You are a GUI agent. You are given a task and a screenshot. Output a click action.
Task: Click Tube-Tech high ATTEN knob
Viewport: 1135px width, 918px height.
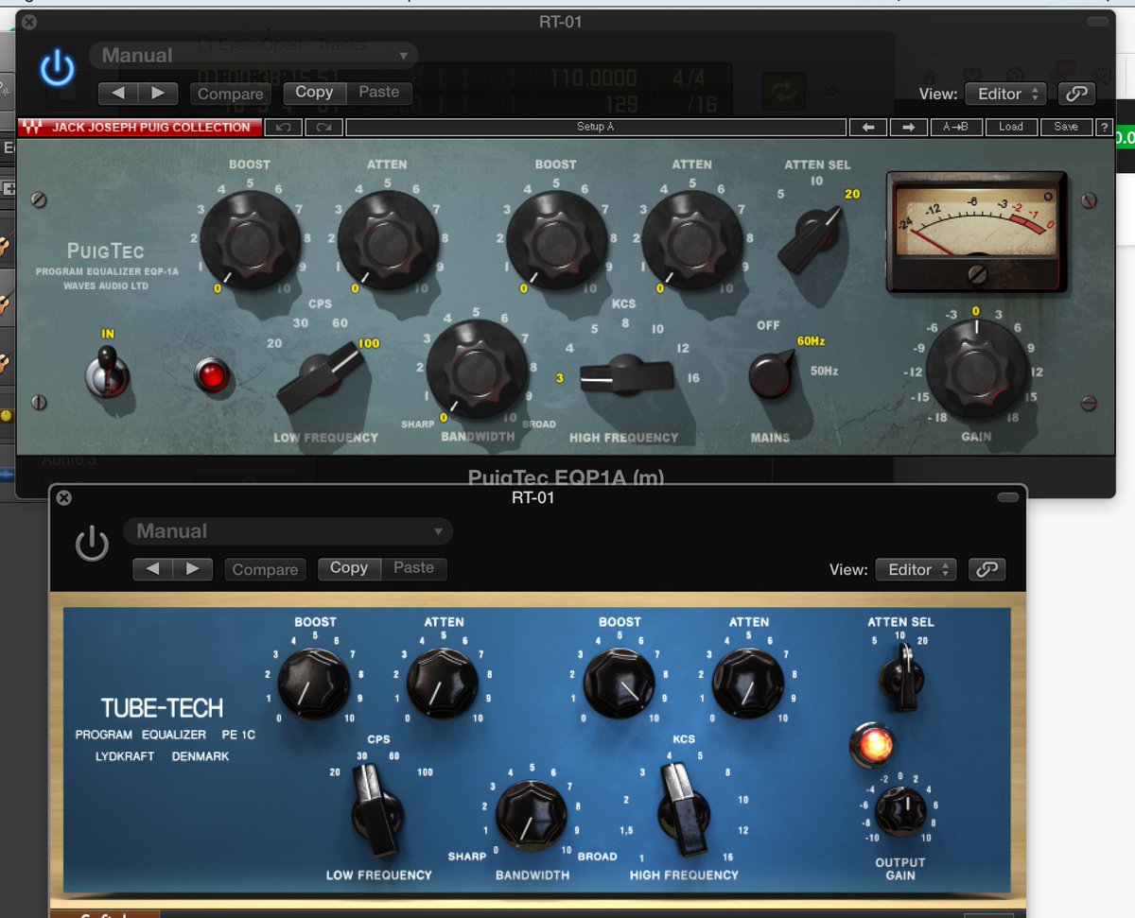pyautogui.click(x=748, y=683)
